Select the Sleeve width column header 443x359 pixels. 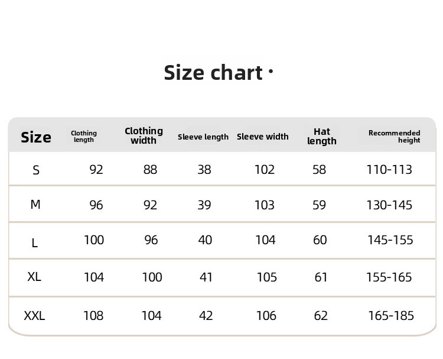(x=263, y=137)
